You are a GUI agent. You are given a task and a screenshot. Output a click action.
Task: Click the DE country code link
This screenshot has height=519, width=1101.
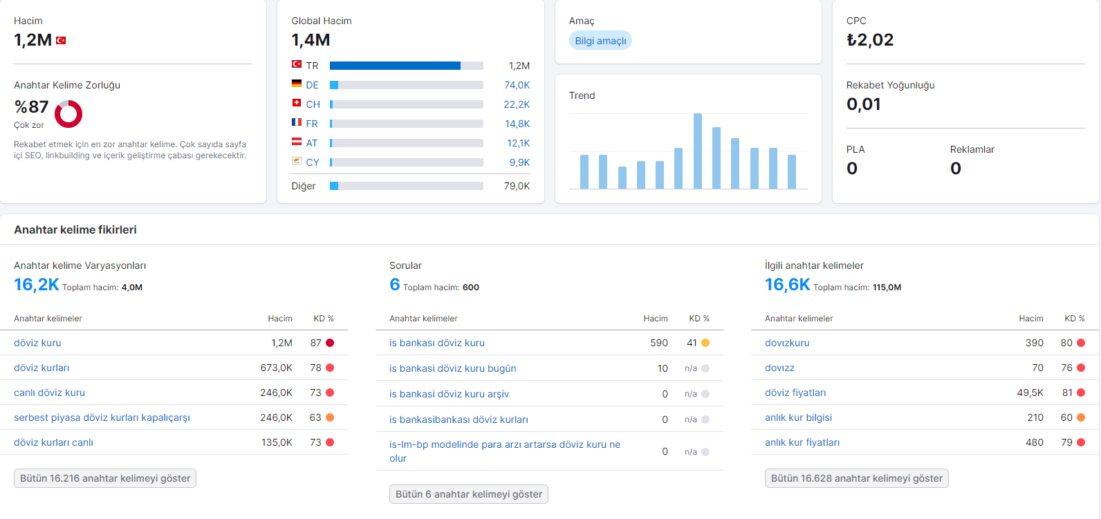point(313,85)
